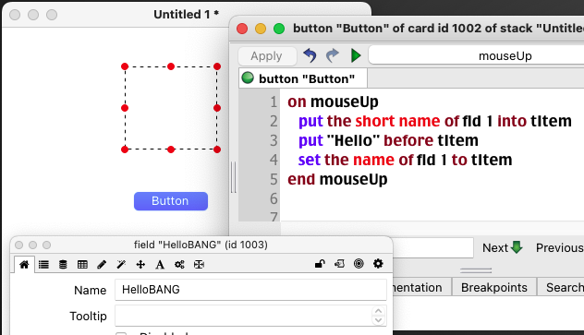
Task: Open the Basic (home) tab in the inspector
Action: 24,264
